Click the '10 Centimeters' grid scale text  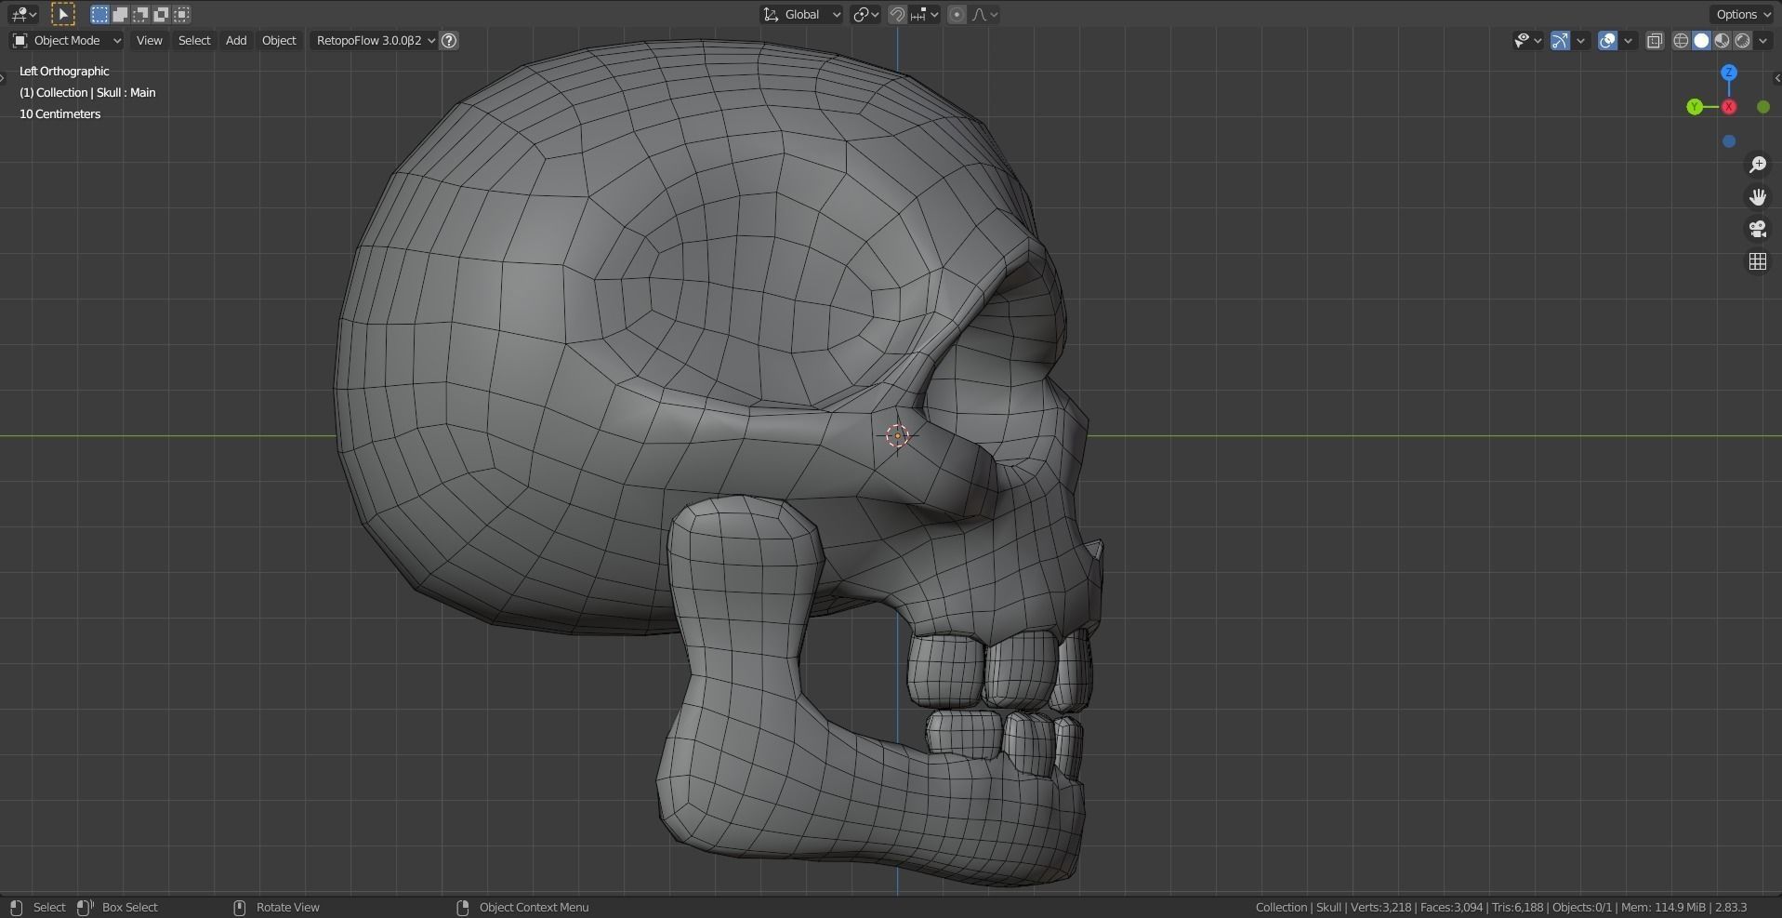pyautogui.click(x=59, y=113)
